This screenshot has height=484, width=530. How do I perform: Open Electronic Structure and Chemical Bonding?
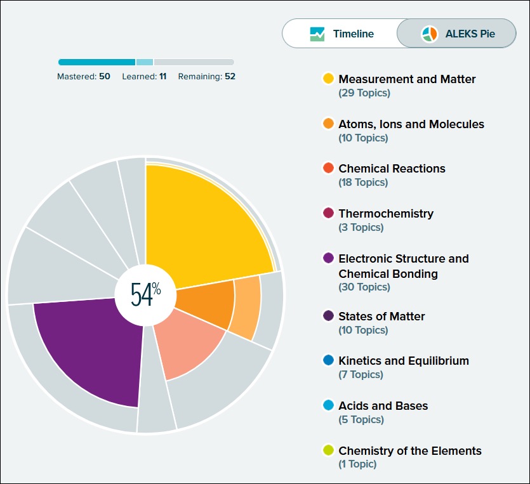403,266
